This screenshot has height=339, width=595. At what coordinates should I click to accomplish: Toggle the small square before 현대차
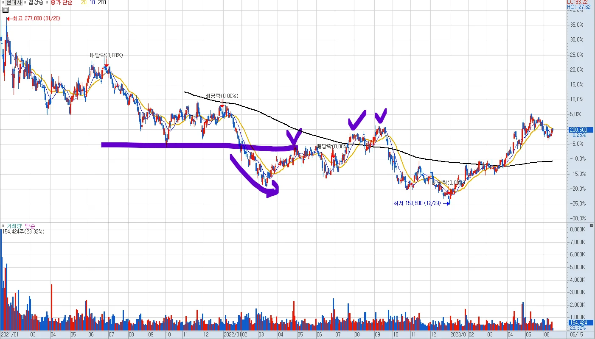pos(3,3)
